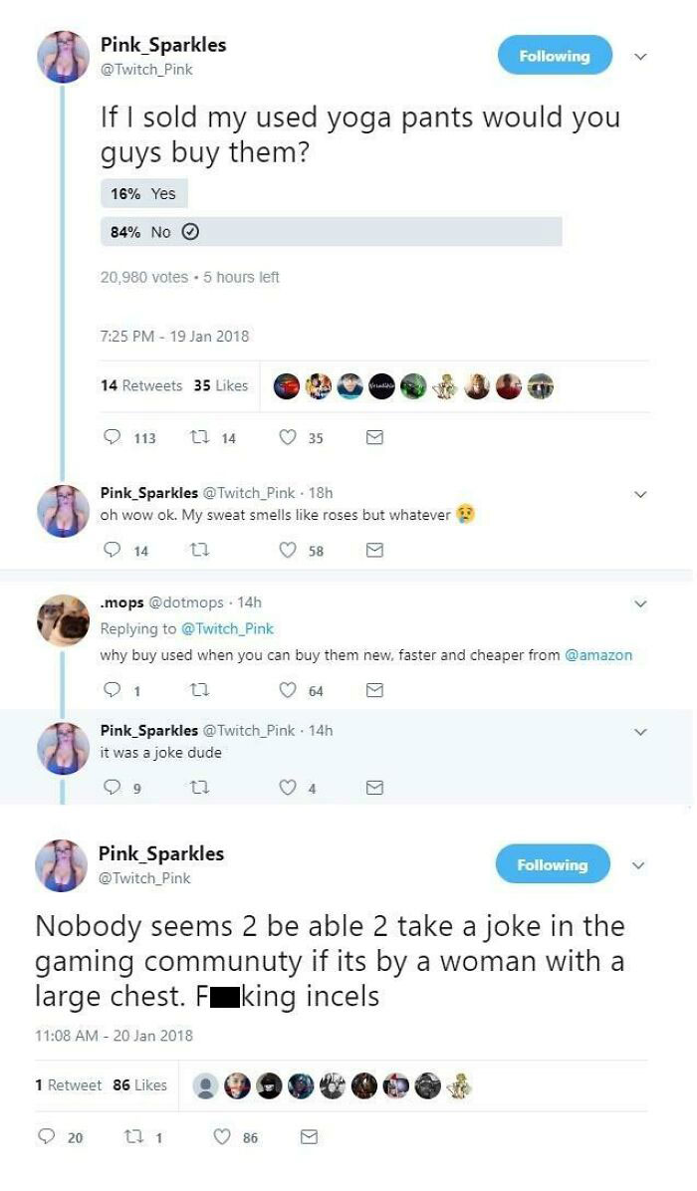Select the 84% No poll option
The height and width of the screenshot is (1191, 697).
click(331, 232)
